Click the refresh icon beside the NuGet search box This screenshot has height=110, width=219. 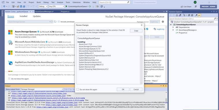(55, 22)
